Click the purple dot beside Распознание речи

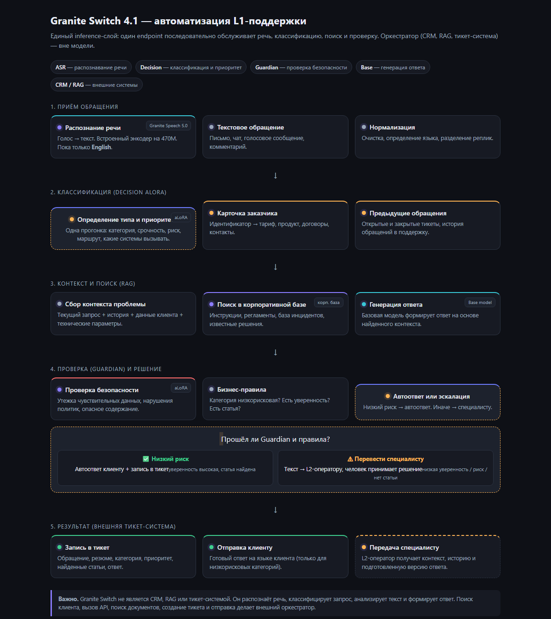tap(59, 128)
